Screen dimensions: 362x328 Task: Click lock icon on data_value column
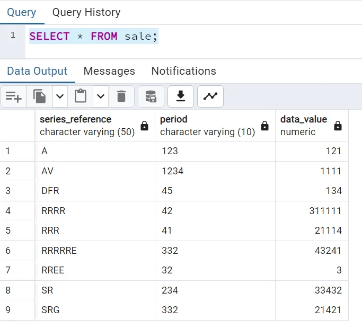[338, 126]
